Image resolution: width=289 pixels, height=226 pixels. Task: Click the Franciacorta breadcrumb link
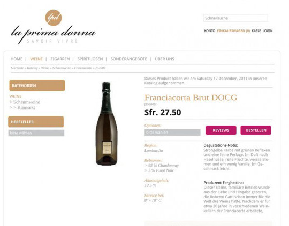[x=83, y=68]
